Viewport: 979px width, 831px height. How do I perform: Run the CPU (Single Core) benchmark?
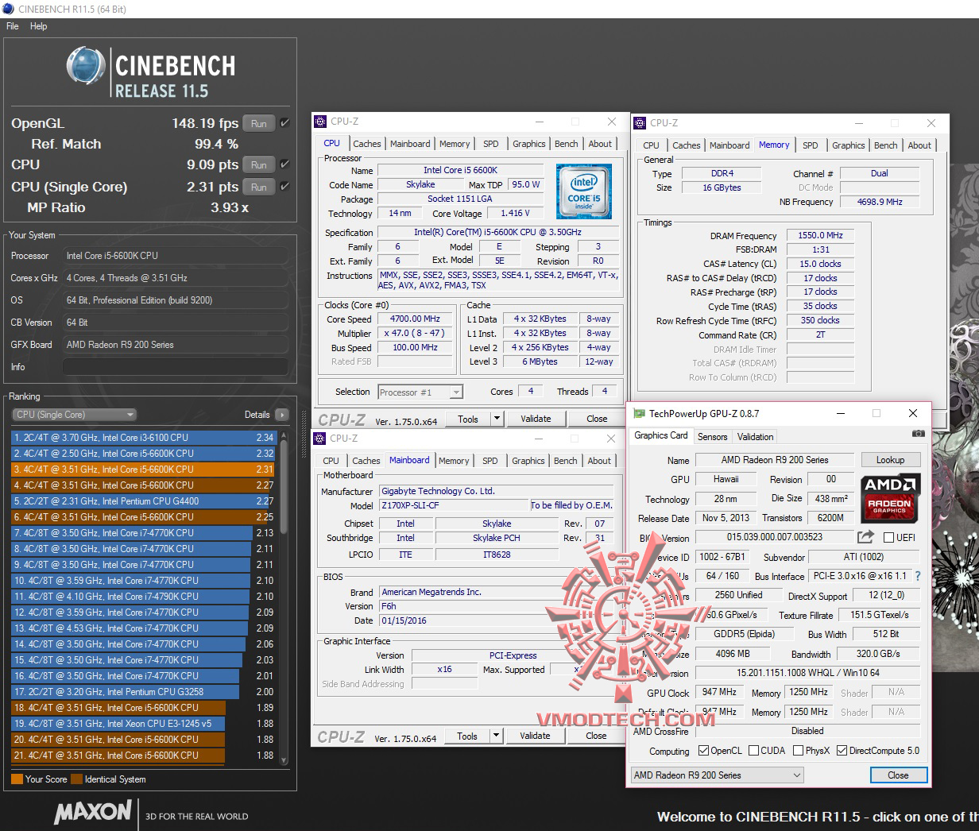259,187
